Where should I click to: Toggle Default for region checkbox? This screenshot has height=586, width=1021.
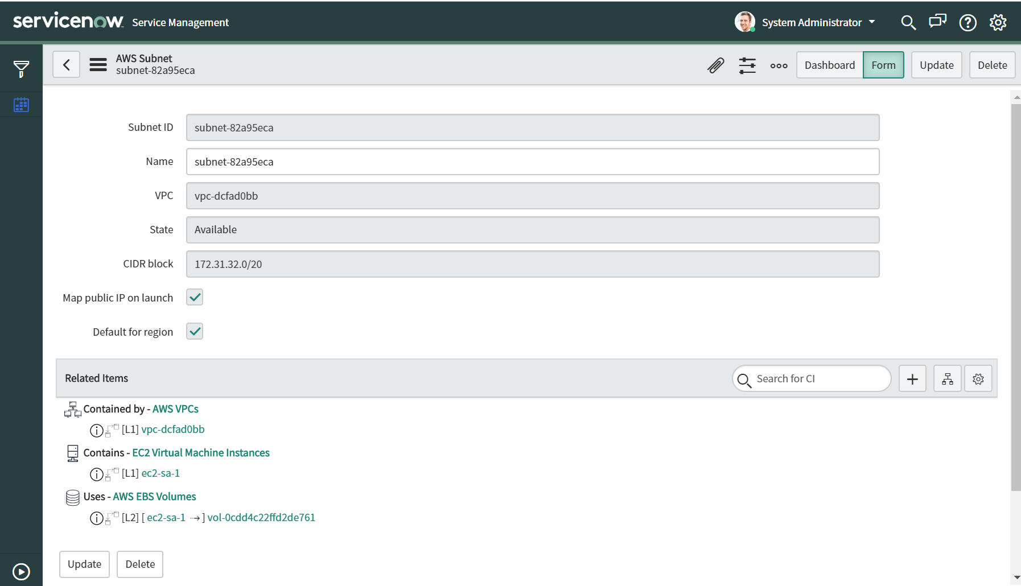click(x=195, y=331)
